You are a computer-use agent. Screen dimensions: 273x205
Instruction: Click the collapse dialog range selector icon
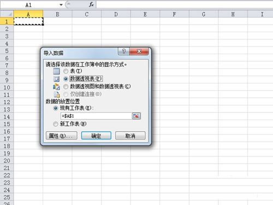click(136, 116)
